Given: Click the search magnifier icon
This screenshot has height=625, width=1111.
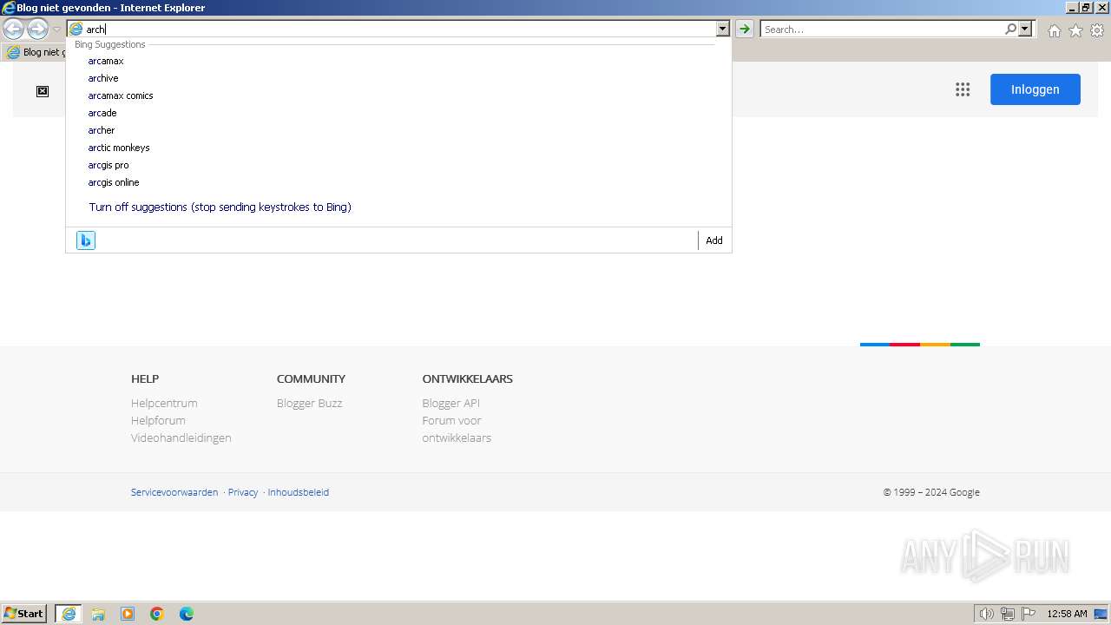Looking at the screenshot, I should coord(1010,29).
